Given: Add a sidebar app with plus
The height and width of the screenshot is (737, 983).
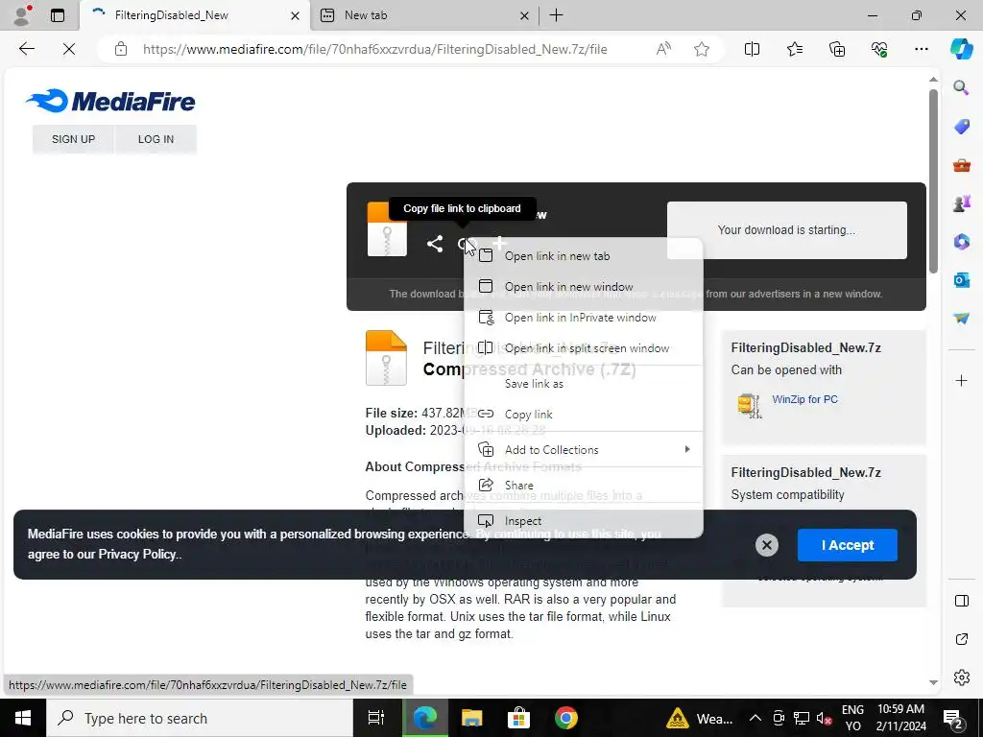Looking at the screenshot, I should pos(961,380).
